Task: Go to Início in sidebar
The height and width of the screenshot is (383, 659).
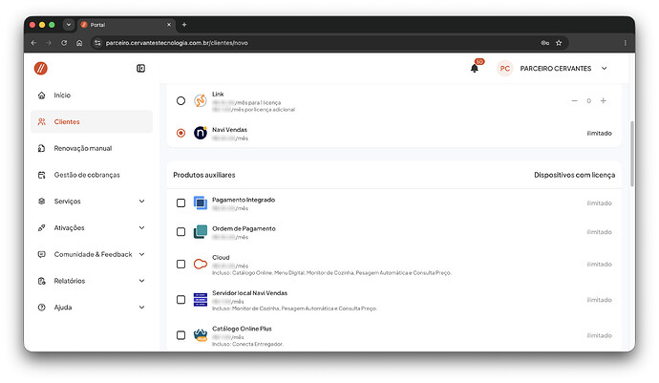Action: [92, 96]
